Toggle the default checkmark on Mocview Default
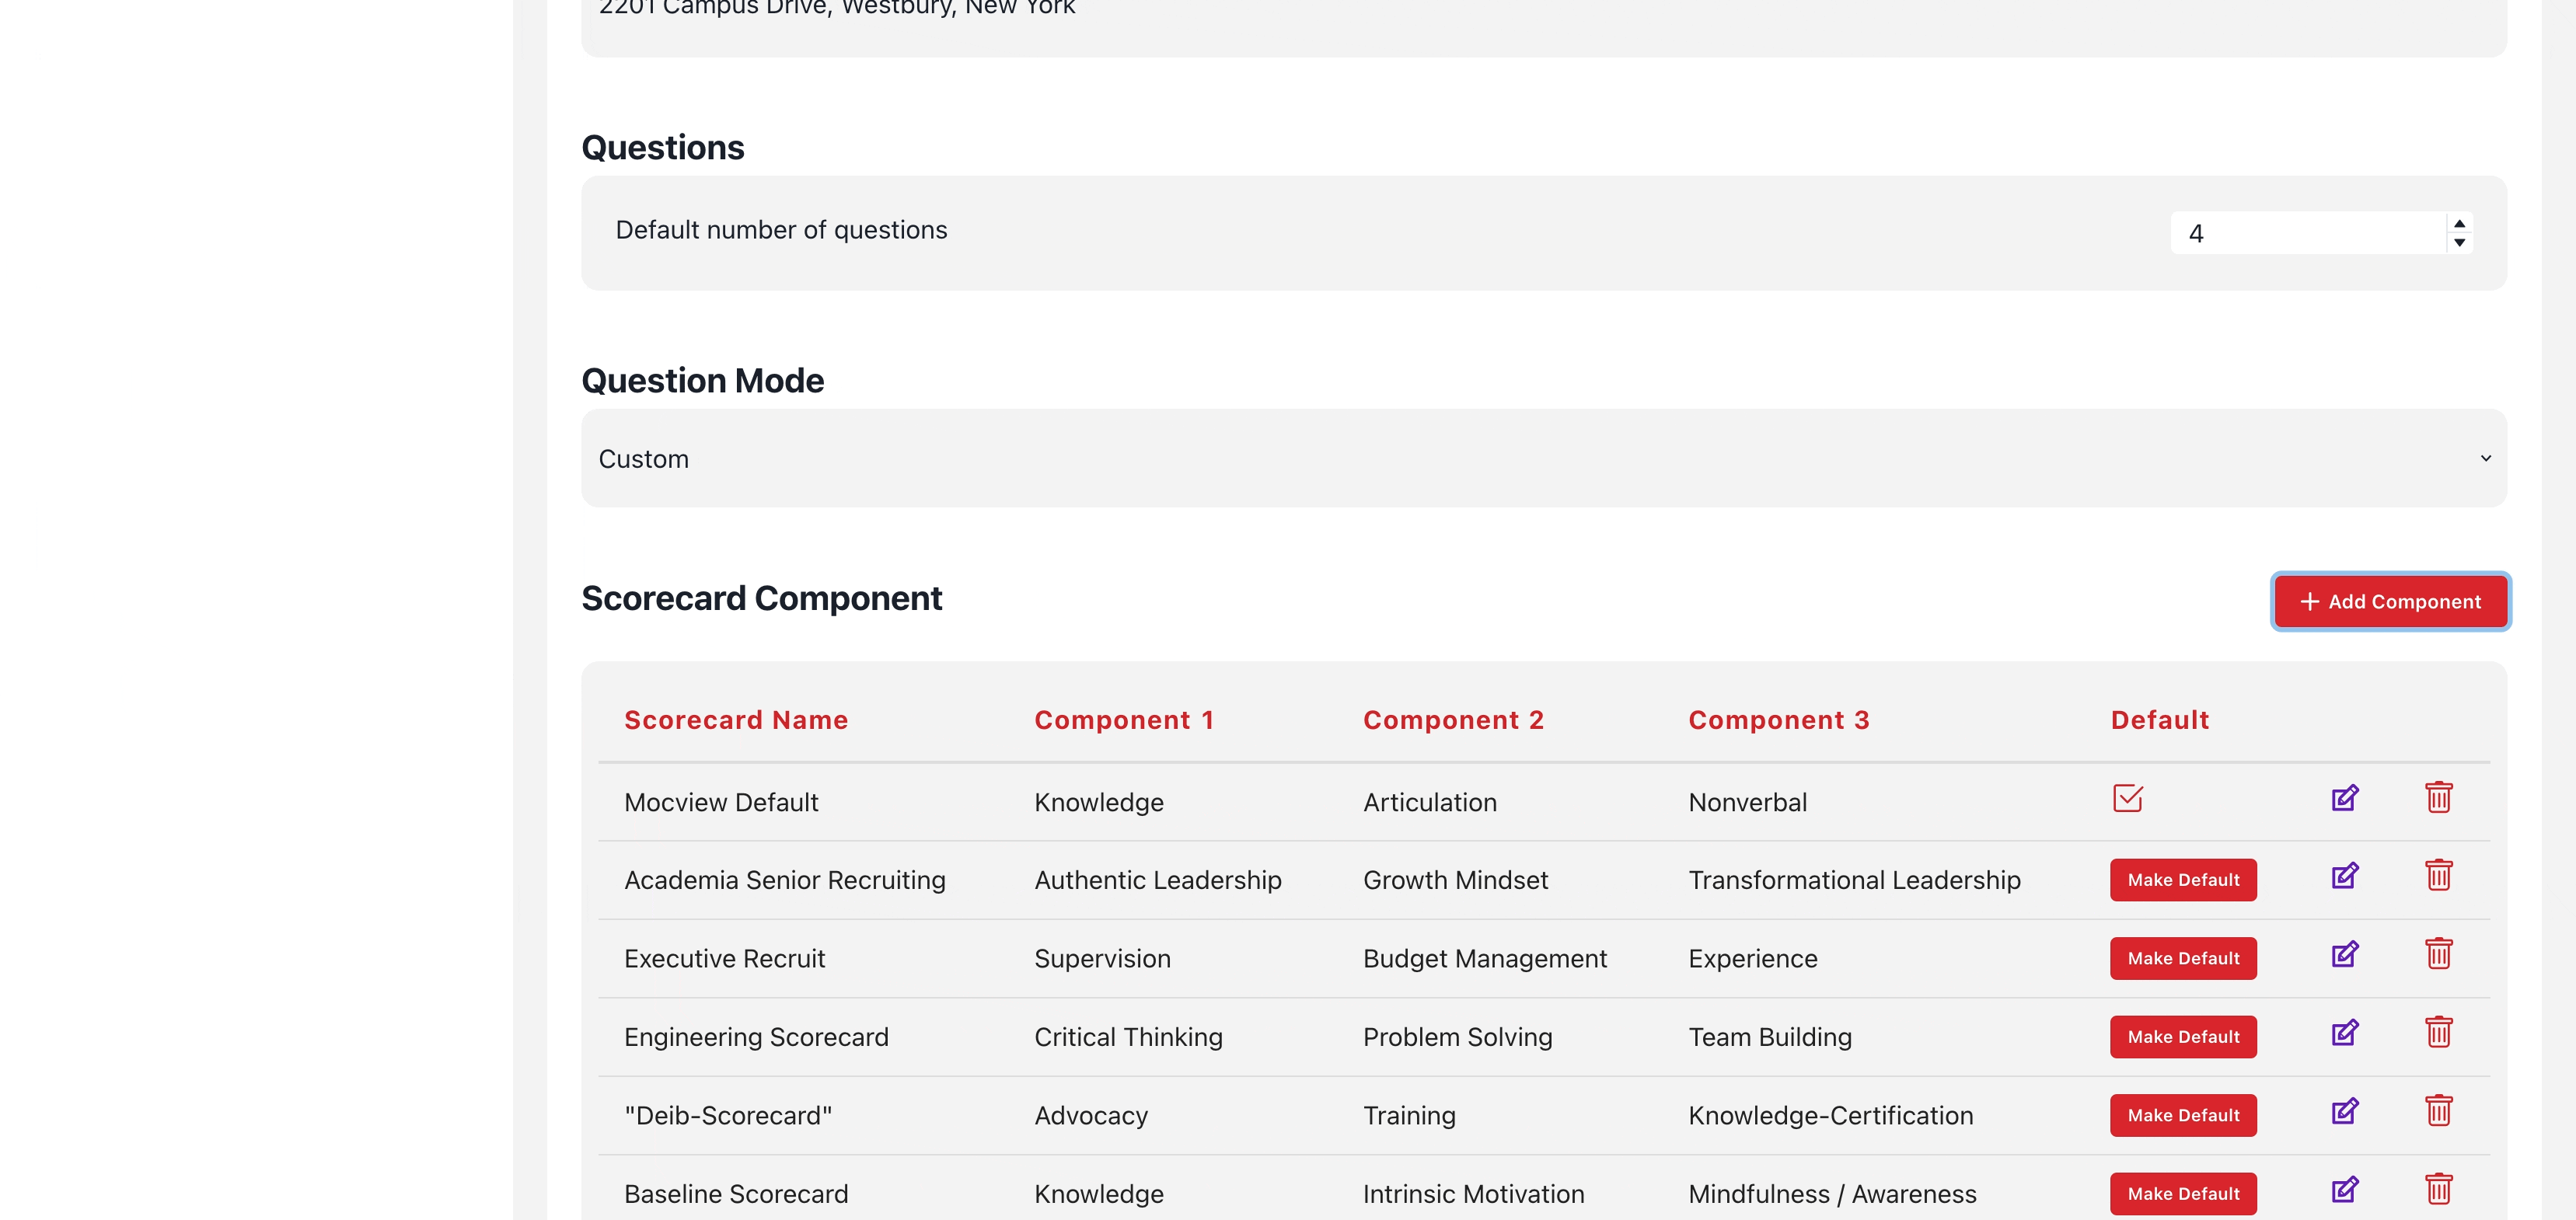 (2128, 799)
